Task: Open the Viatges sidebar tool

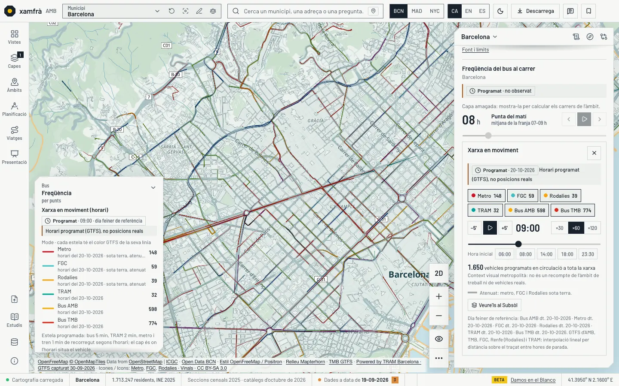Action: click(x=14, y=133)
